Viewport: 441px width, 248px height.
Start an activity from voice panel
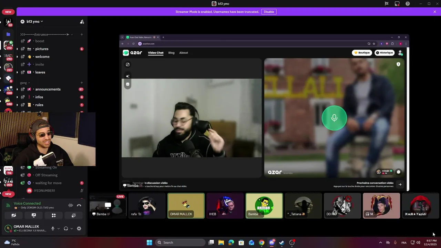coord(54,215)
